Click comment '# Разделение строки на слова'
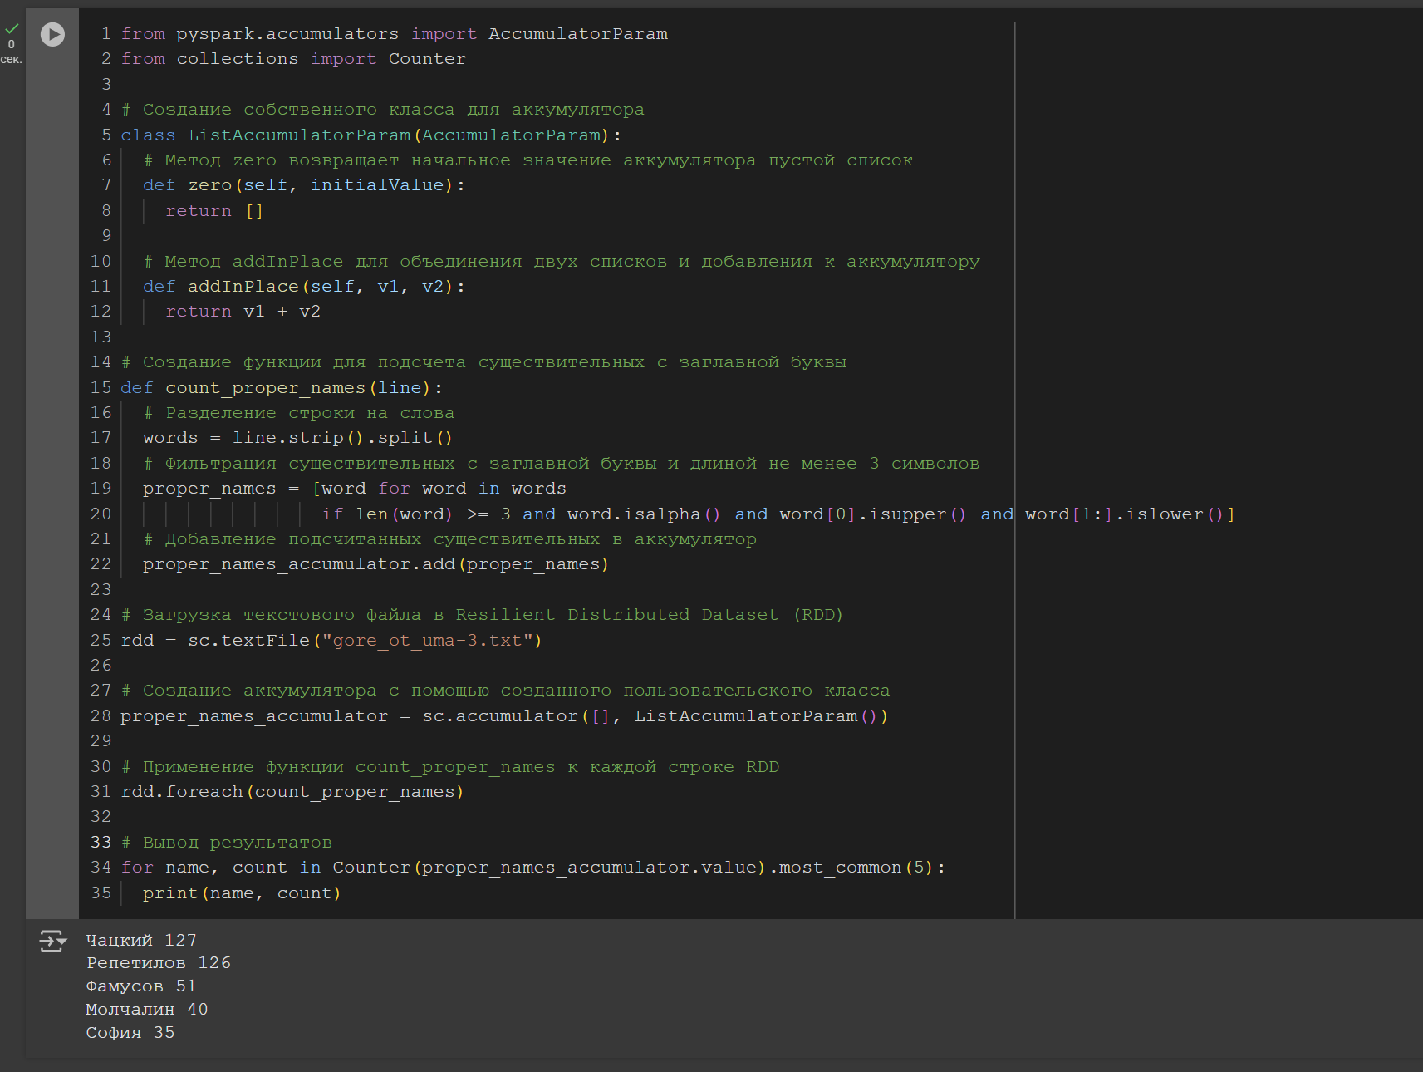This screenshot has height=1072, width=1423. click(x=298, y=413)
